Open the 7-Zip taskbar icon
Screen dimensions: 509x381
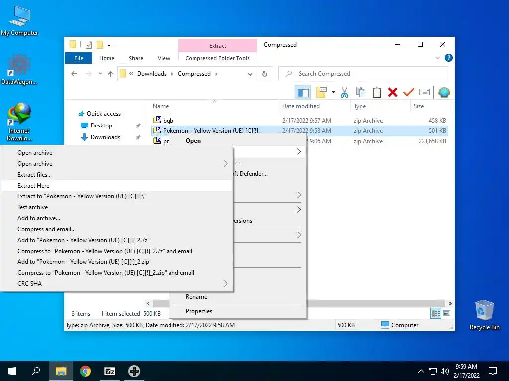(109, 371)
